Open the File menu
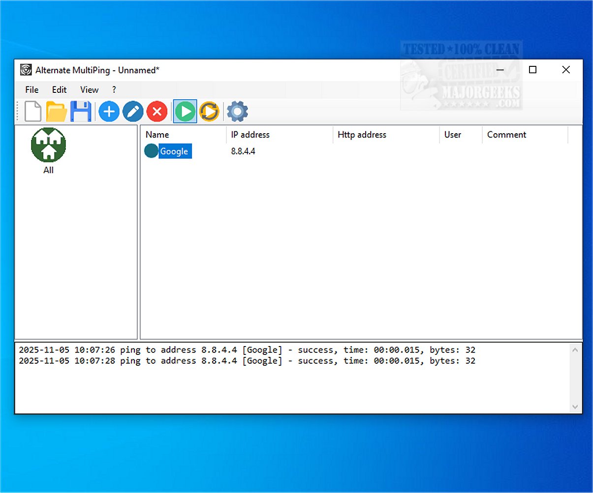The image size is (593, 493). pyautogui.click(x=32, y=89)
